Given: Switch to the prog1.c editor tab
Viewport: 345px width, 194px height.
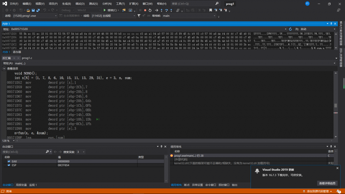Looking at the screenshot, I should tap(27, 58).
